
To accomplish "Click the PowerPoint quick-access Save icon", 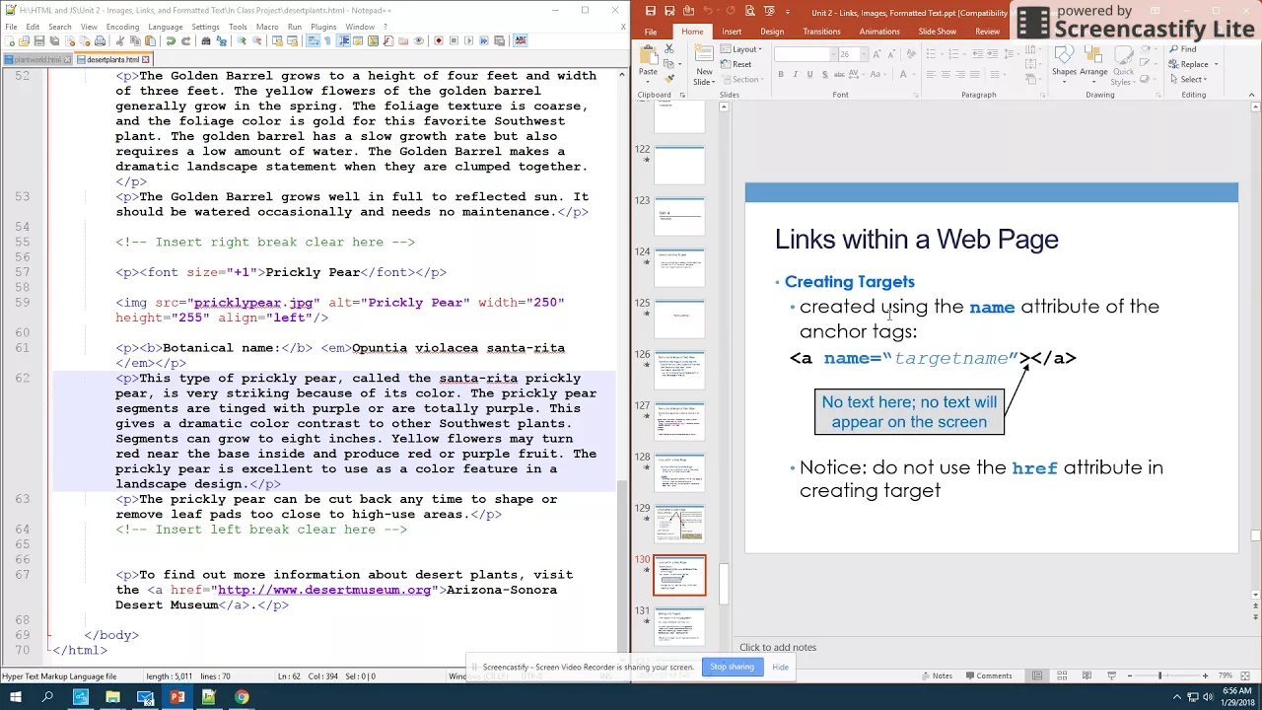I will (650, 12).
